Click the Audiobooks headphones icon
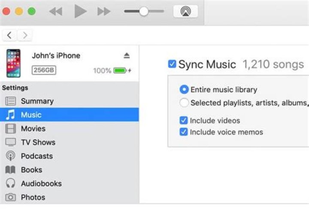This screenshot has height=213, width=309. point(10,183)
